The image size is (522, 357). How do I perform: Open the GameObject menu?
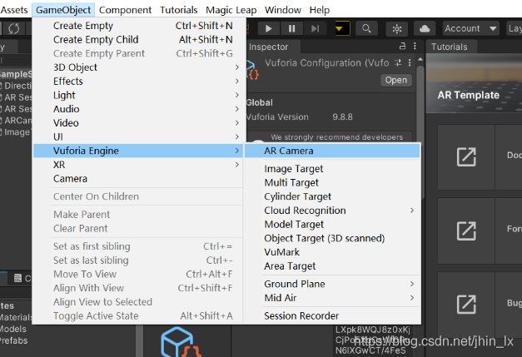click(x=63, y=10)
